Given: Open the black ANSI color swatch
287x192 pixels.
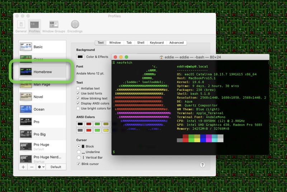Looking at the screenshot, I should (x=80, y=124).
